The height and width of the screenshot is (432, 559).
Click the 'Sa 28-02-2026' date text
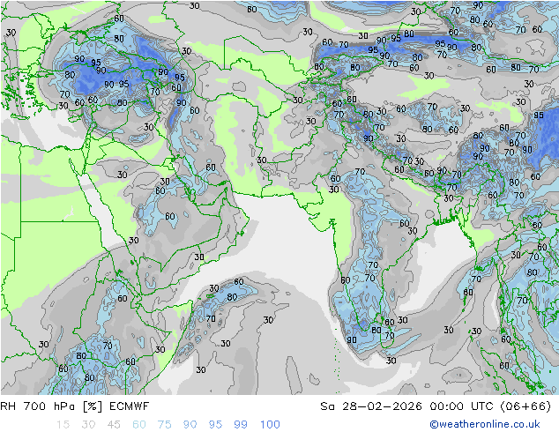click(371, 406)
